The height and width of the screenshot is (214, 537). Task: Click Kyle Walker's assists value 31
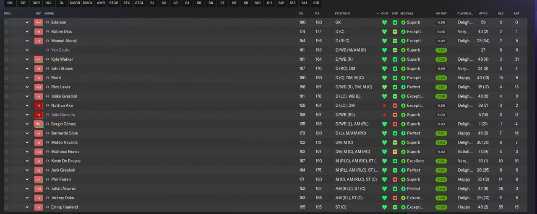[516, 59]
